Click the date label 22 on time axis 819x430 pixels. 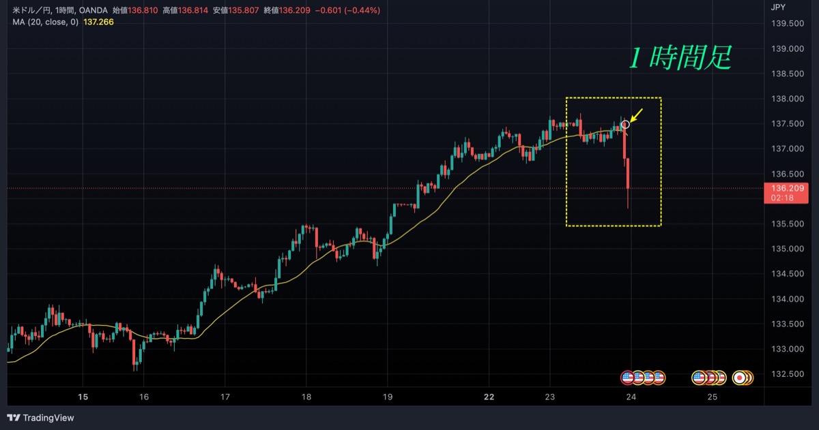(489, 397)
